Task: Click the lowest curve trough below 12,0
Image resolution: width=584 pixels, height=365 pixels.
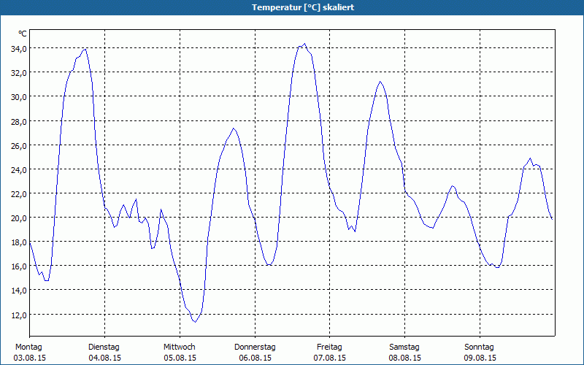Action: [194, 321]
